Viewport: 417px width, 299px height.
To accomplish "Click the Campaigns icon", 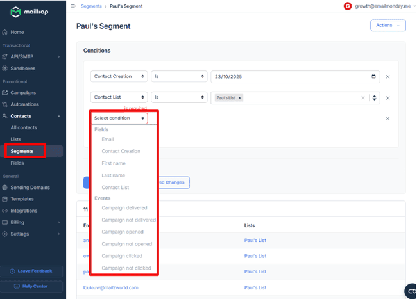I will point(4,93).
